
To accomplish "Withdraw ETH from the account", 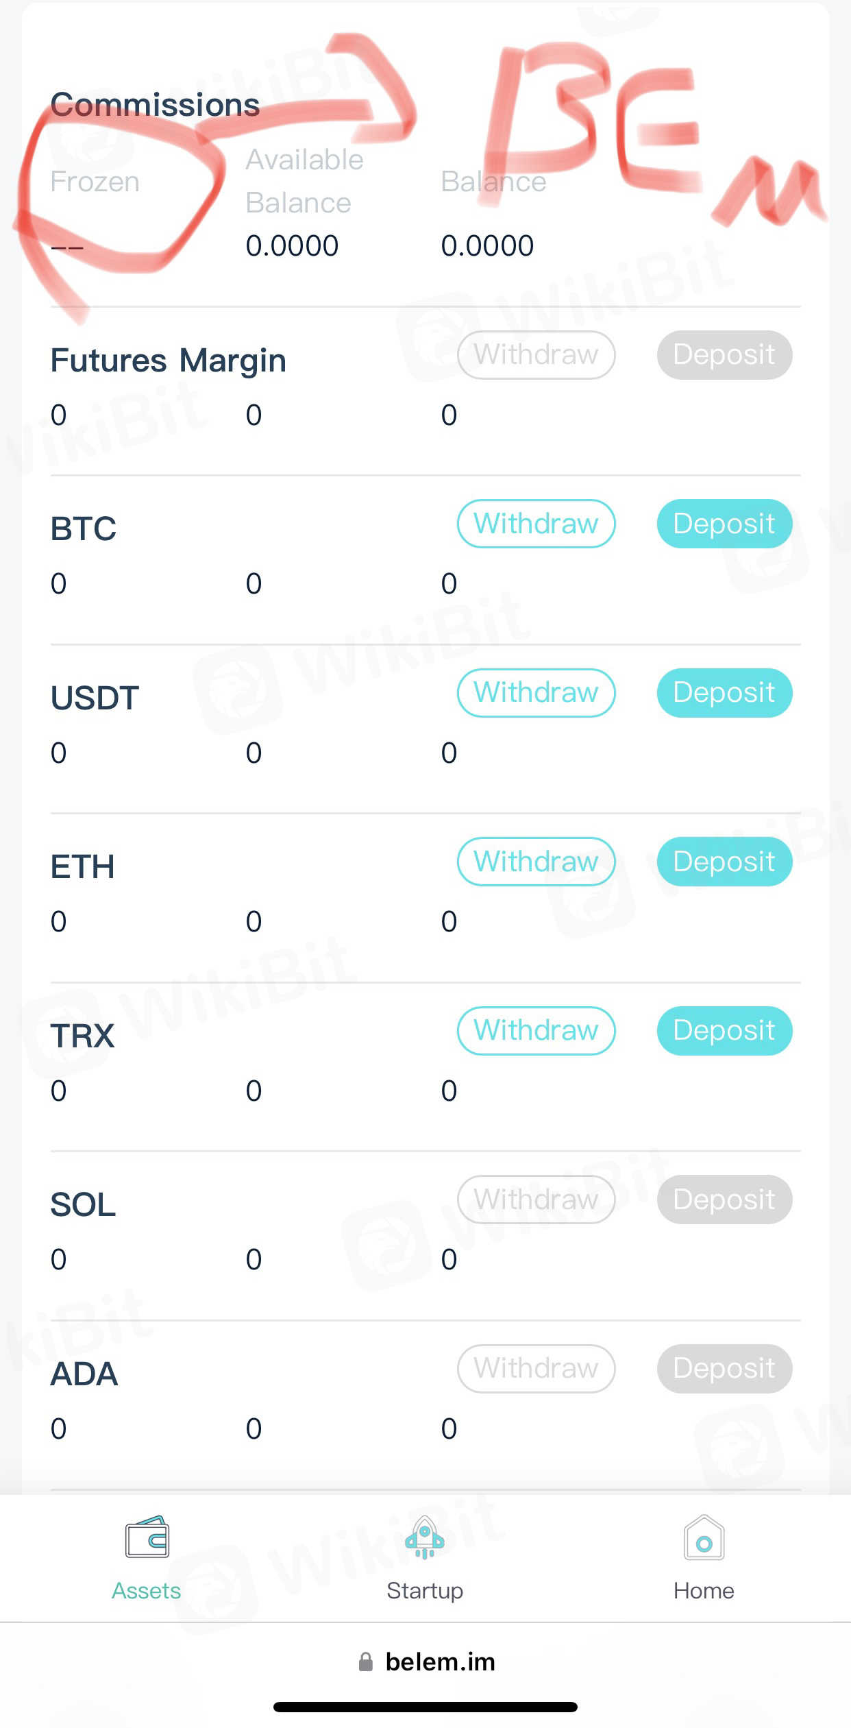I will [x=536, y=862].
